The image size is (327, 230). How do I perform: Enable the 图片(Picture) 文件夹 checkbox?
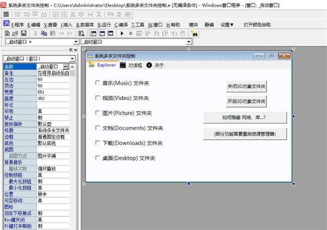point(96,113)
